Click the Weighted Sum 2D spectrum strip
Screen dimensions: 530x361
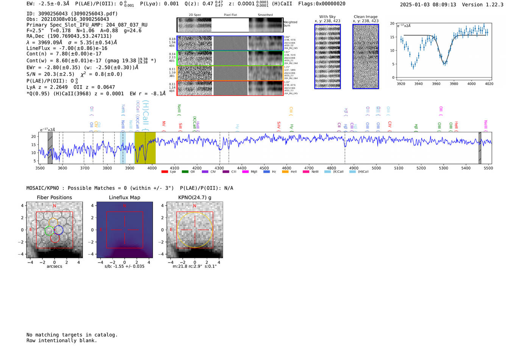230,25
